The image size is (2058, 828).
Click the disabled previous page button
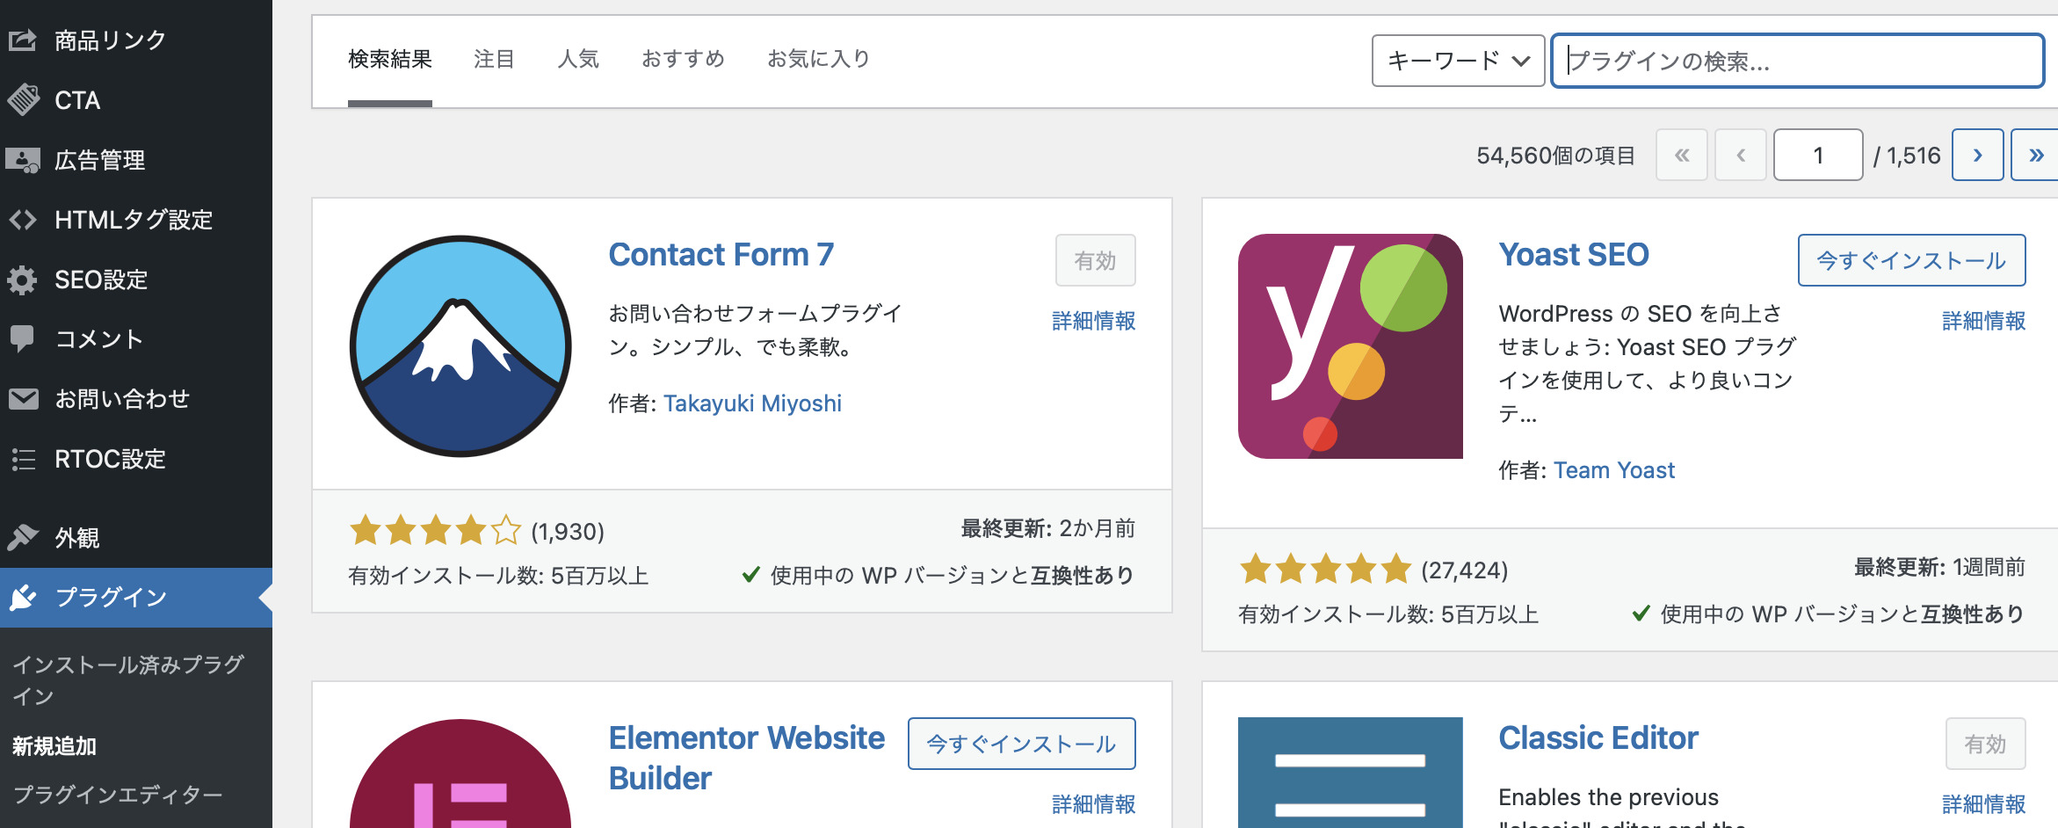pyautogui.click(x=1741, y=155)
